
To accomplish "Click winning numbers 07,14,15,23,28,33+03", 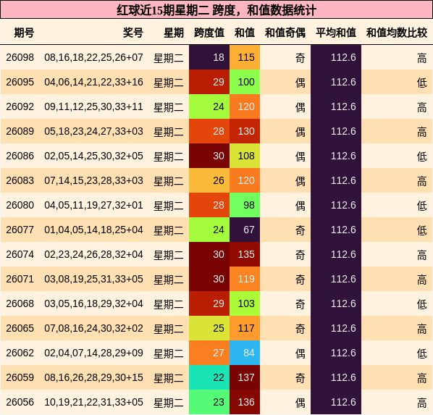I will click(93, 180).
